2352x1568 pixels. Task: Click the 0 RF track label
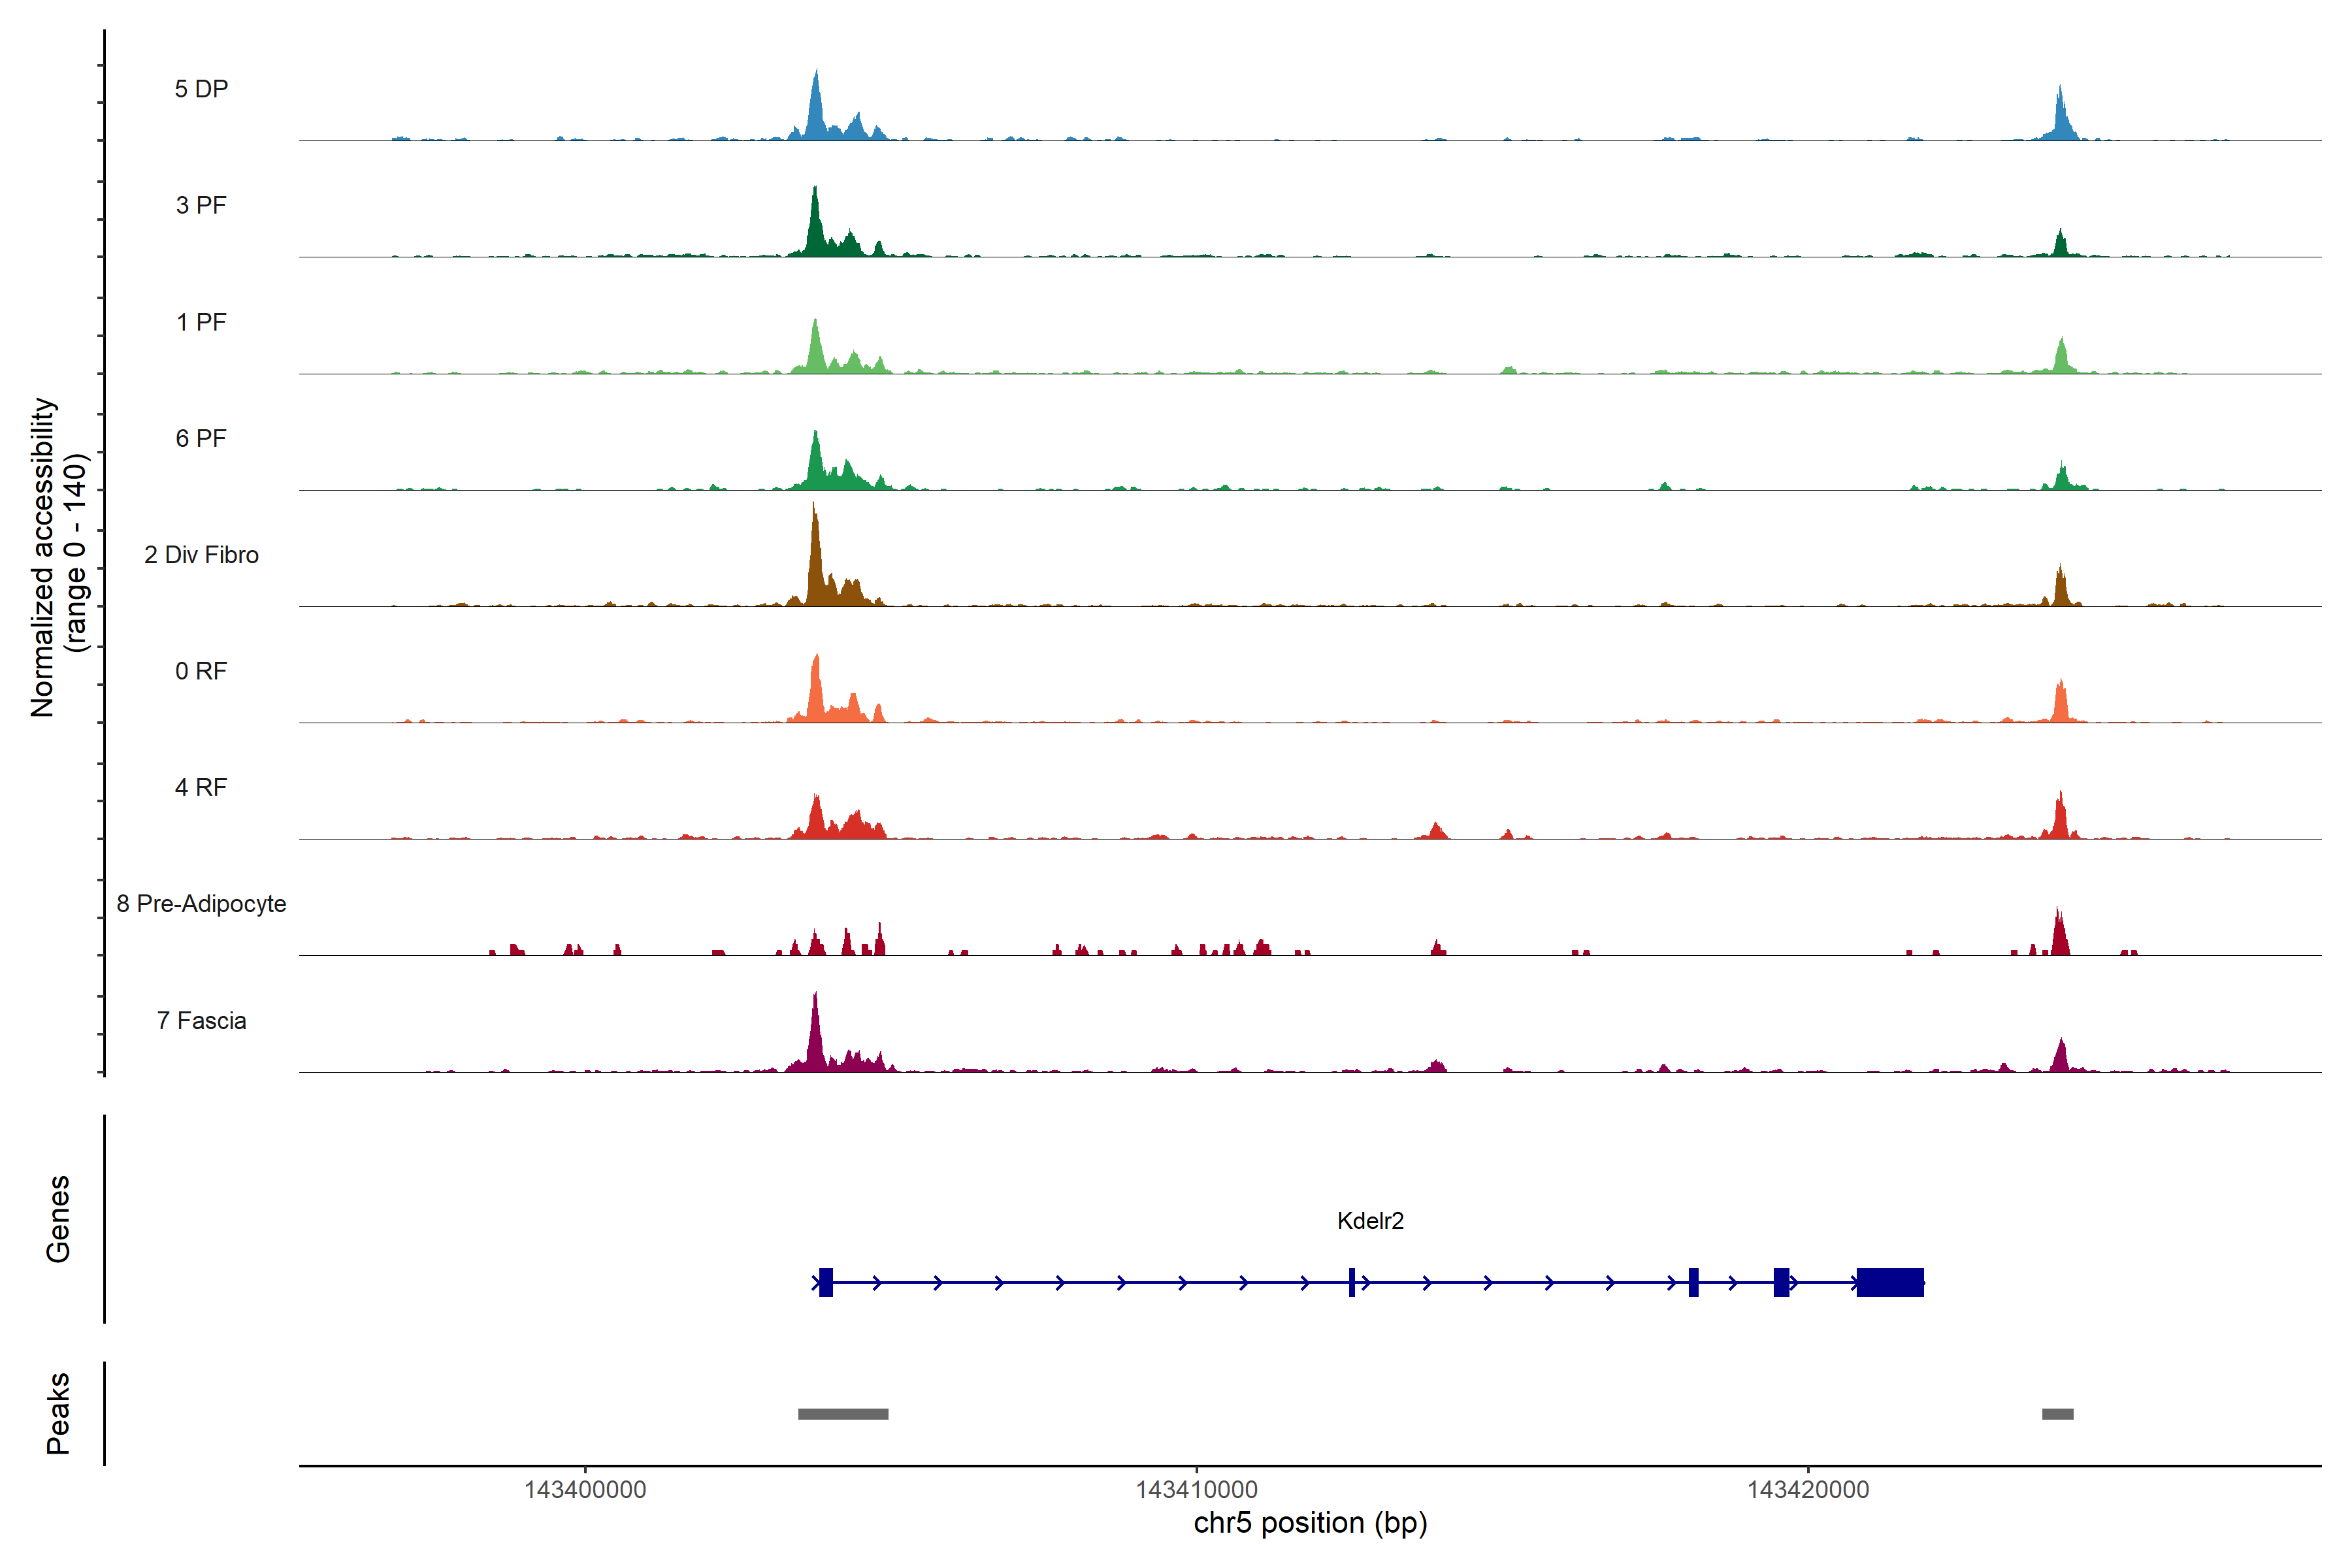tap(201, 671)
